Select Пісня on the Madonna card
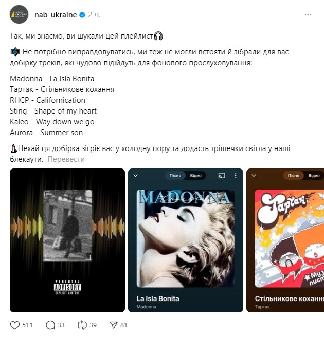324x337 pixels. [175, 176]
